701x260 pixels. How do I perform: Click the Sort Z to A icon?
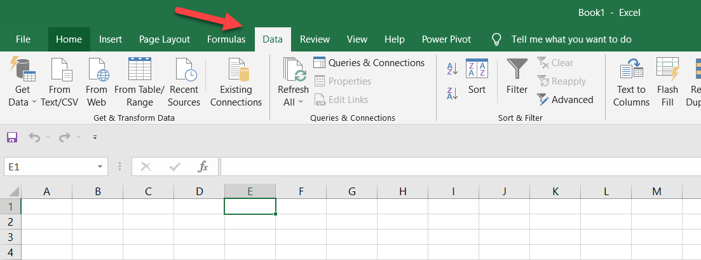pyautogui.click(x=453, y=93)
